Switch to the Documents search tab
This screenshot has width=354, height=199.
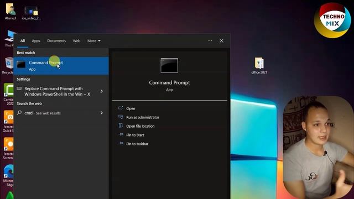(56, 41)
